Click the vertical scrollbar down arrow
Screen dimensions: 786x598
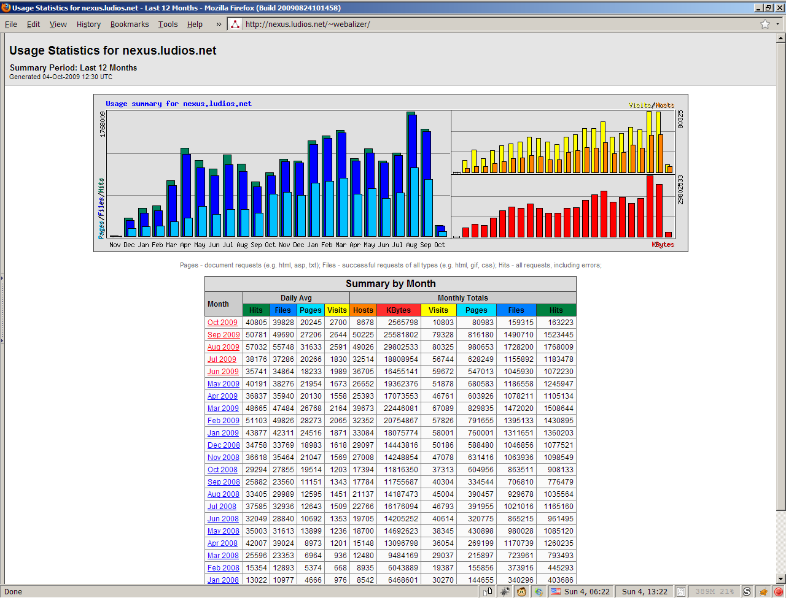[780, 579]
